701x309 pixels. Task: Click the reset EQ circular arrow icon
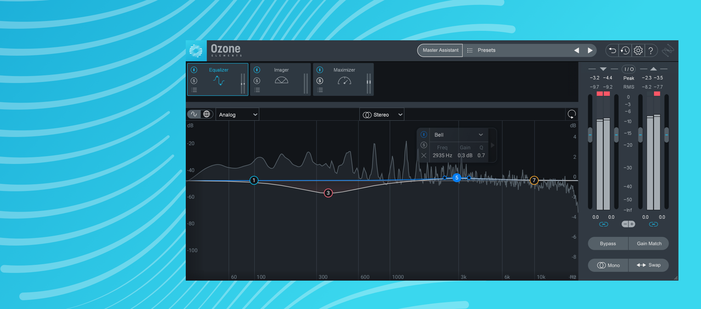click(571, 114)
